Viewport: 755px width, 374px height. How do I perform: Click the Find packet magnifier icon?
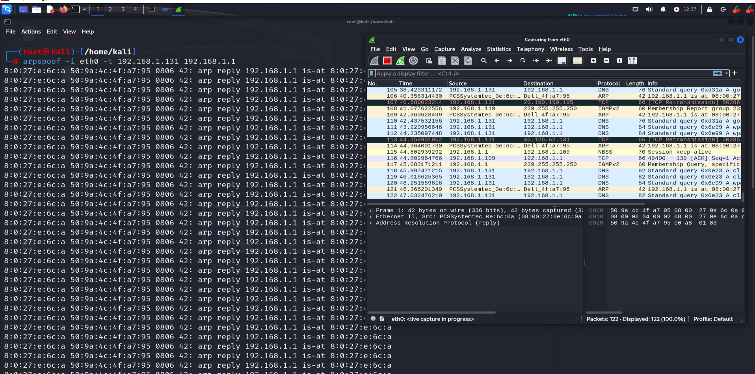pyautogui.click(x=484, y=61)
